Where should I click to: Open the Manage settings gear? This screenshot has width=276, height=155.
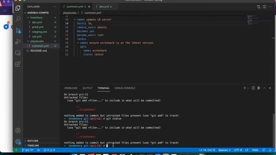tap(18, 142)
